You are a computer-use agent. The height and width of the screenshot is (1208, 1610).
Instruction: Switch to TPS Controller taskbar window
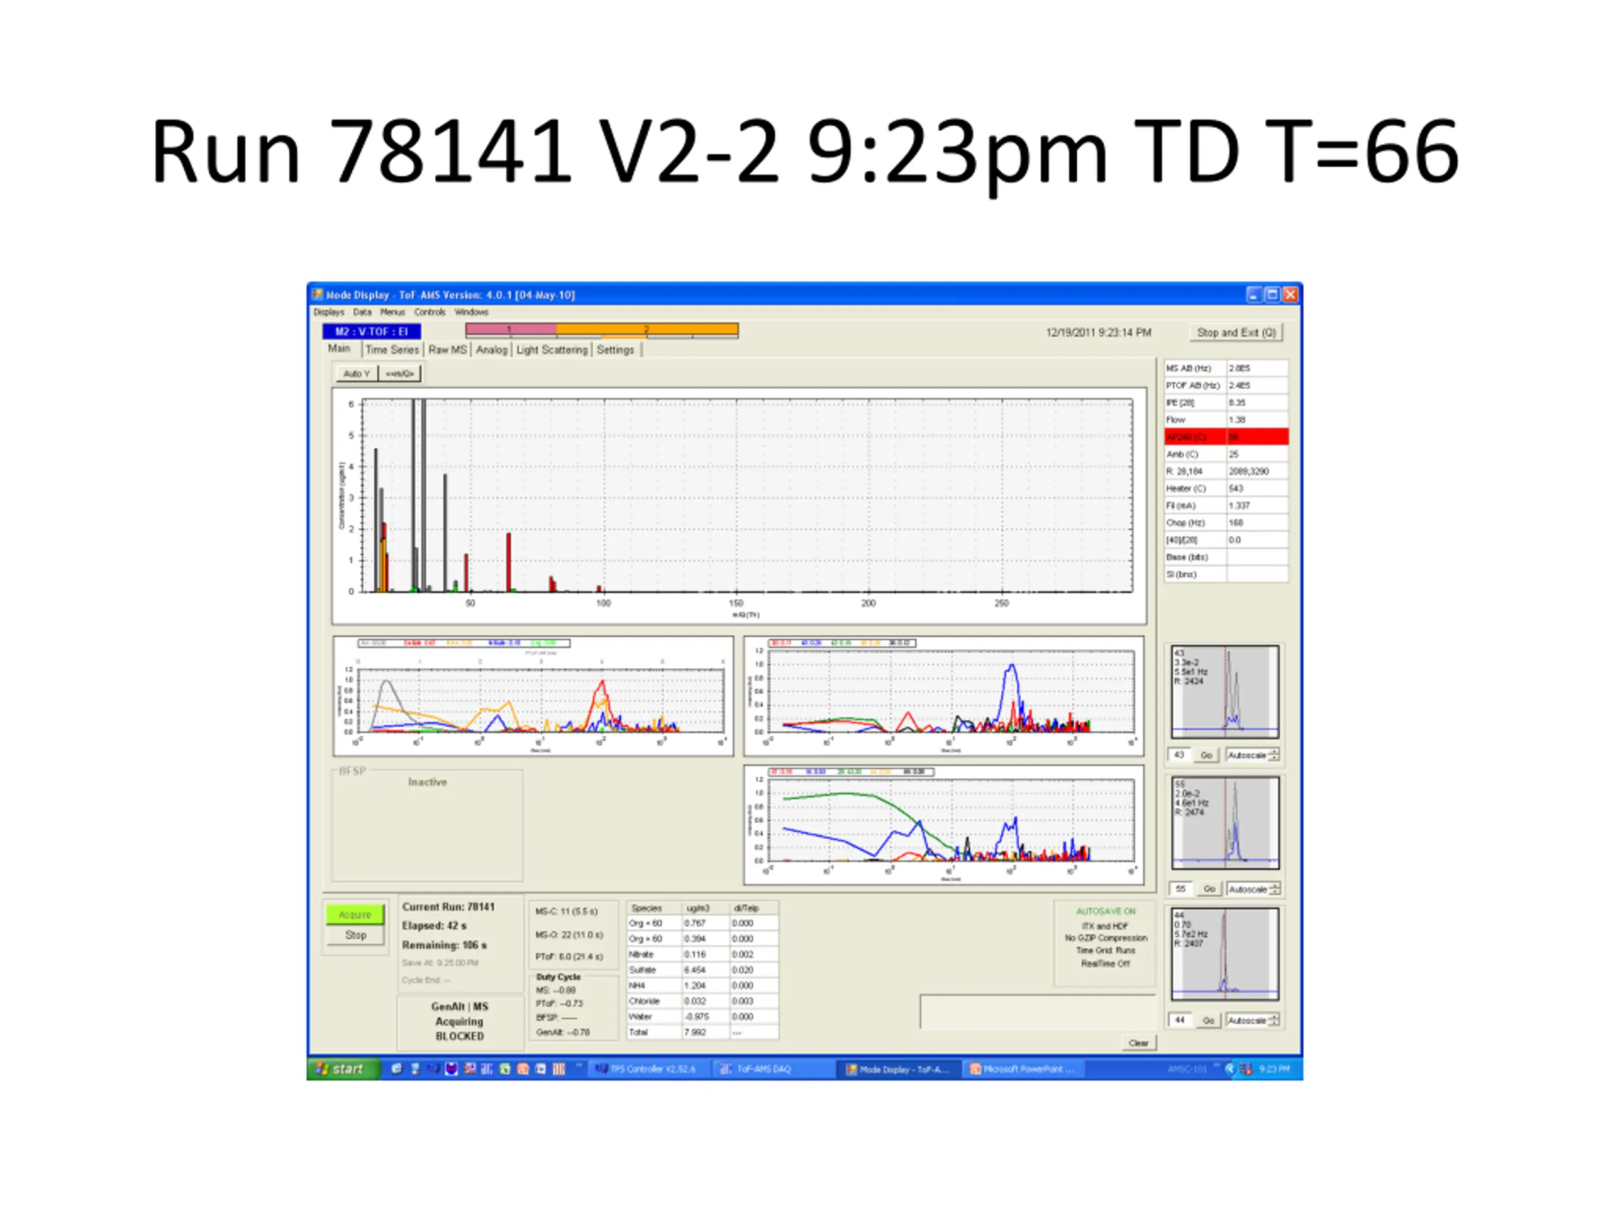point(647,1069)
